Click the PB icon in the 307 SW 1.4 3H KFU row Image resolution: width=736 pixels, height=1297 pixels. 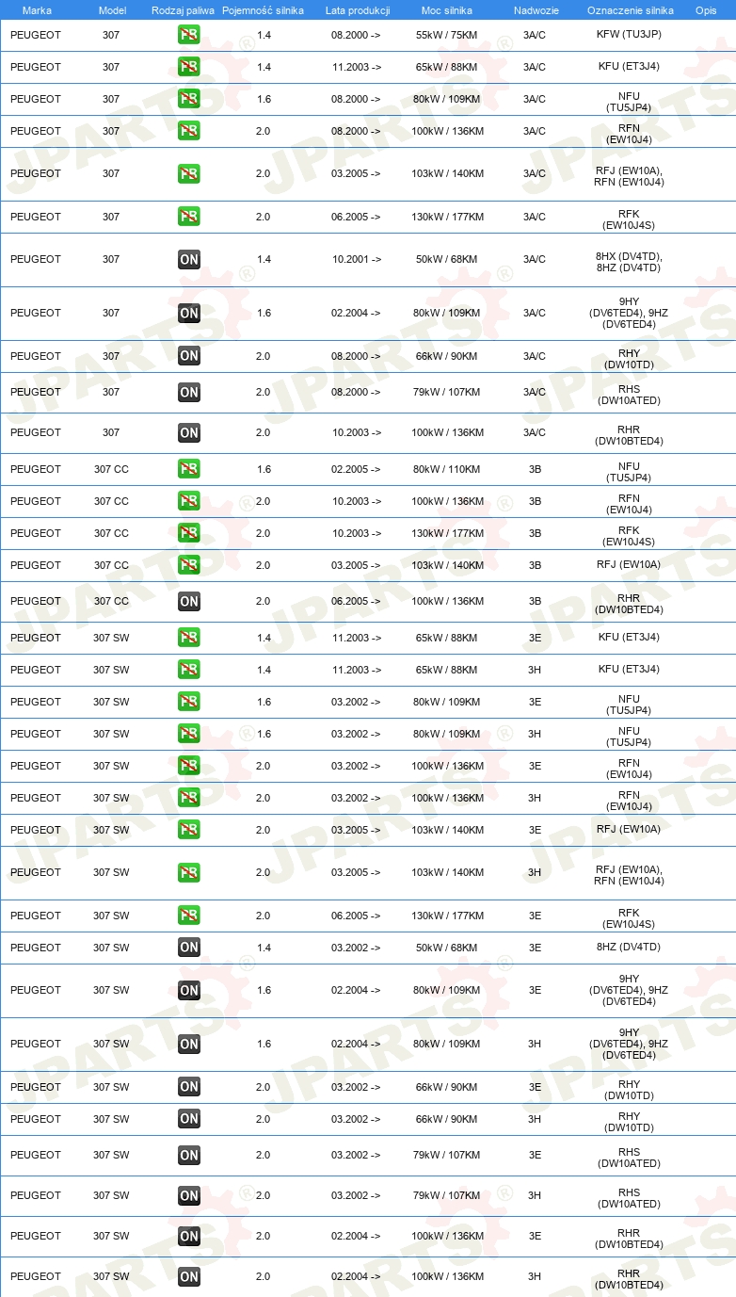tap(189, 670)
